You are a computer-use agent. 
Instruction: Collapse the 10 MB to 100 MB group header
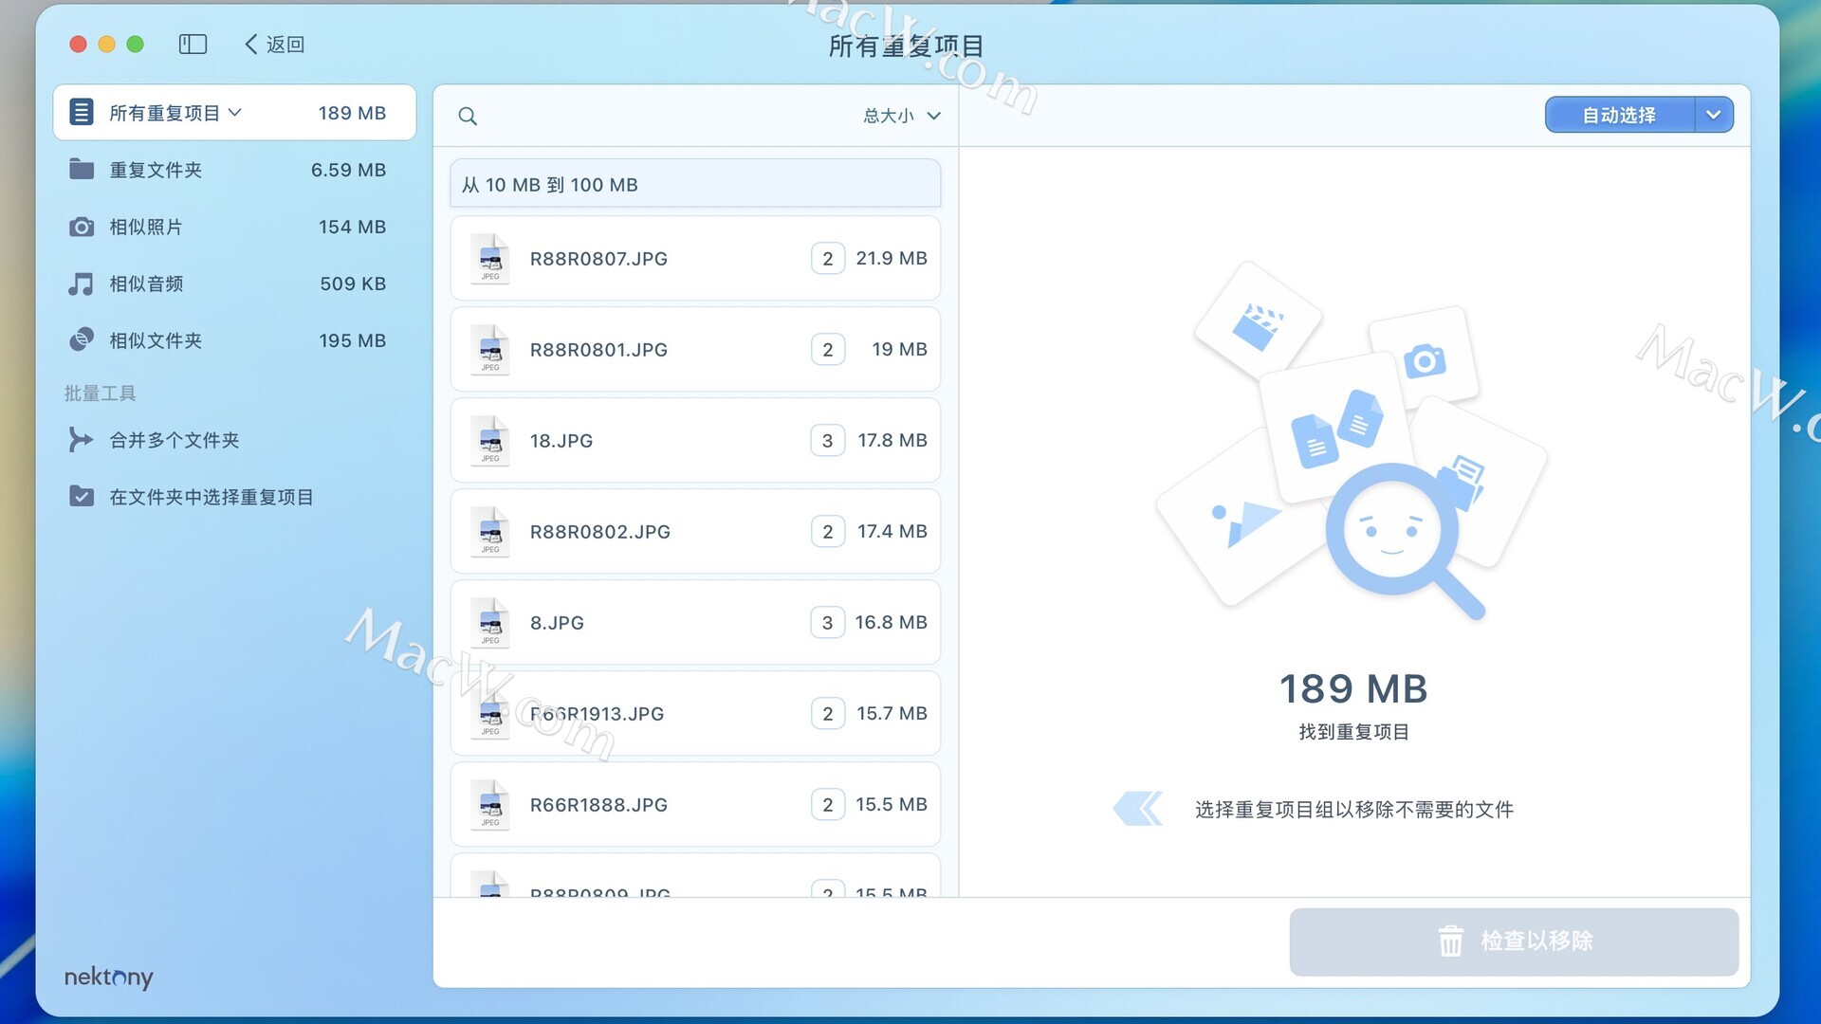(694, 185)
